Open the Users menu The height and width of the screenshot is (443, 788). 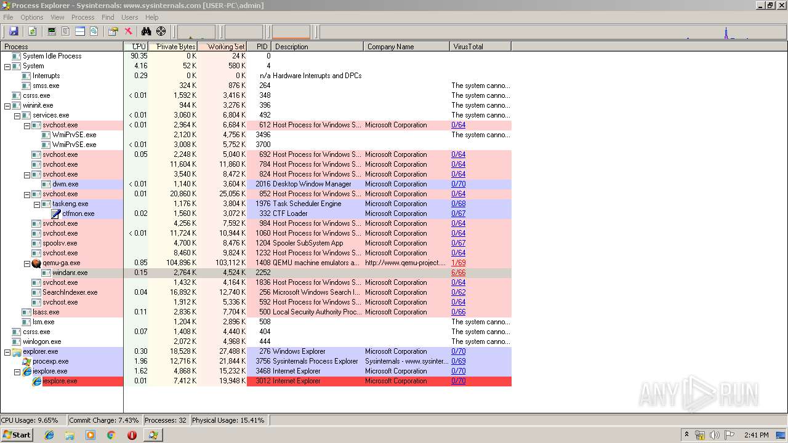point(129,17)
